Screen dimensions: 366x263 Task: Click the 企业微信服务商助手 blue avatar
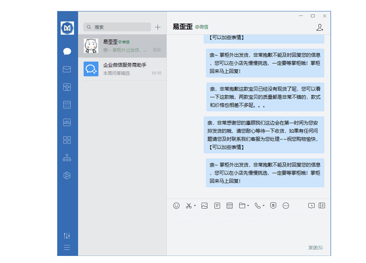coord(91,69)
